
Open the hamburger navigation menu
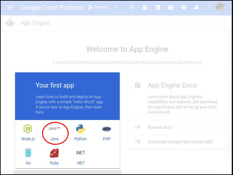[10, 7]
